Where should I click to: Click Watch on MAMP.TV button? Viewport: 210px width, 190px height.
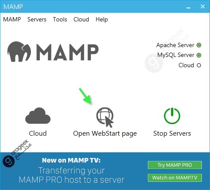pos(175,178)
